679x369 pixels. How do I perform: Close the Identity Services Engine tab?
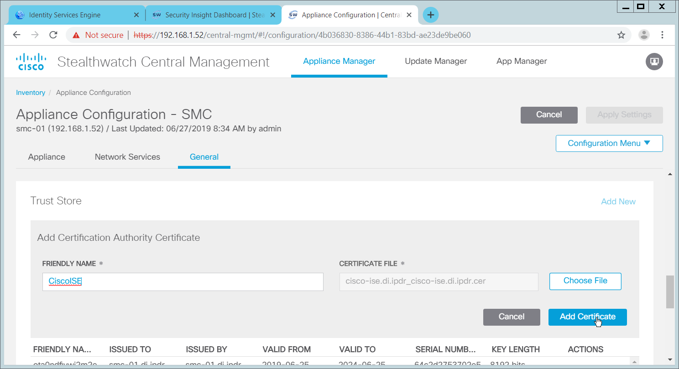coord(136,15)
